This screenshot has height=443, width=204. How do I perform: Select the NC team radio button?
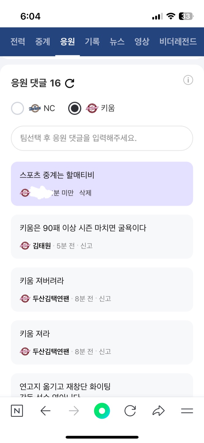coord(17,108)
